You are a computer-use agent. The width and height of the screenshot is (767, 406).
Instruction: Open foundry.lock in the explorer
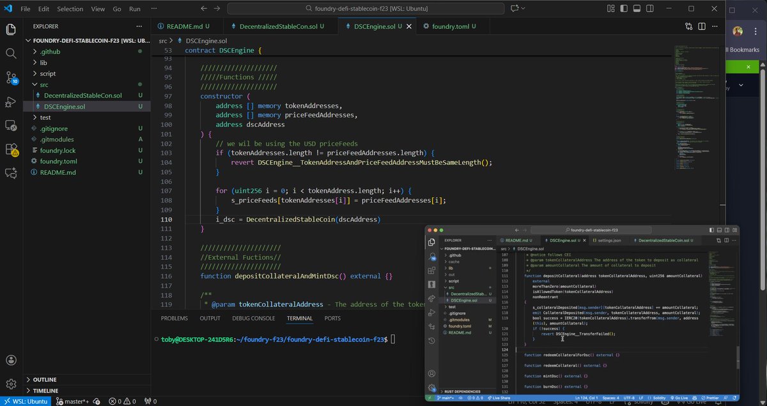click(58, 151)
